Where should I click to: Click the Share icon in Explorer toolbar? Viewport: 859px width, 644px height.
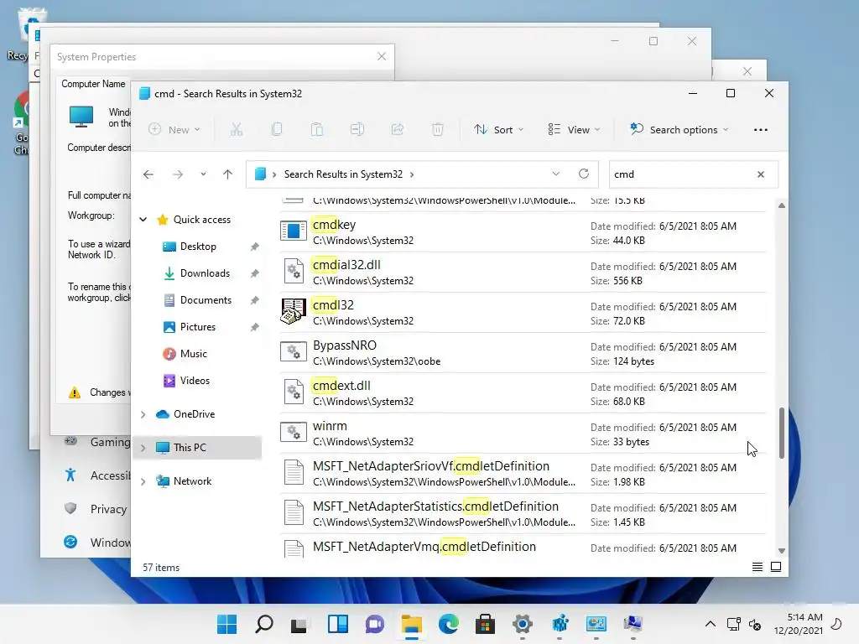[x=397, y=130]
